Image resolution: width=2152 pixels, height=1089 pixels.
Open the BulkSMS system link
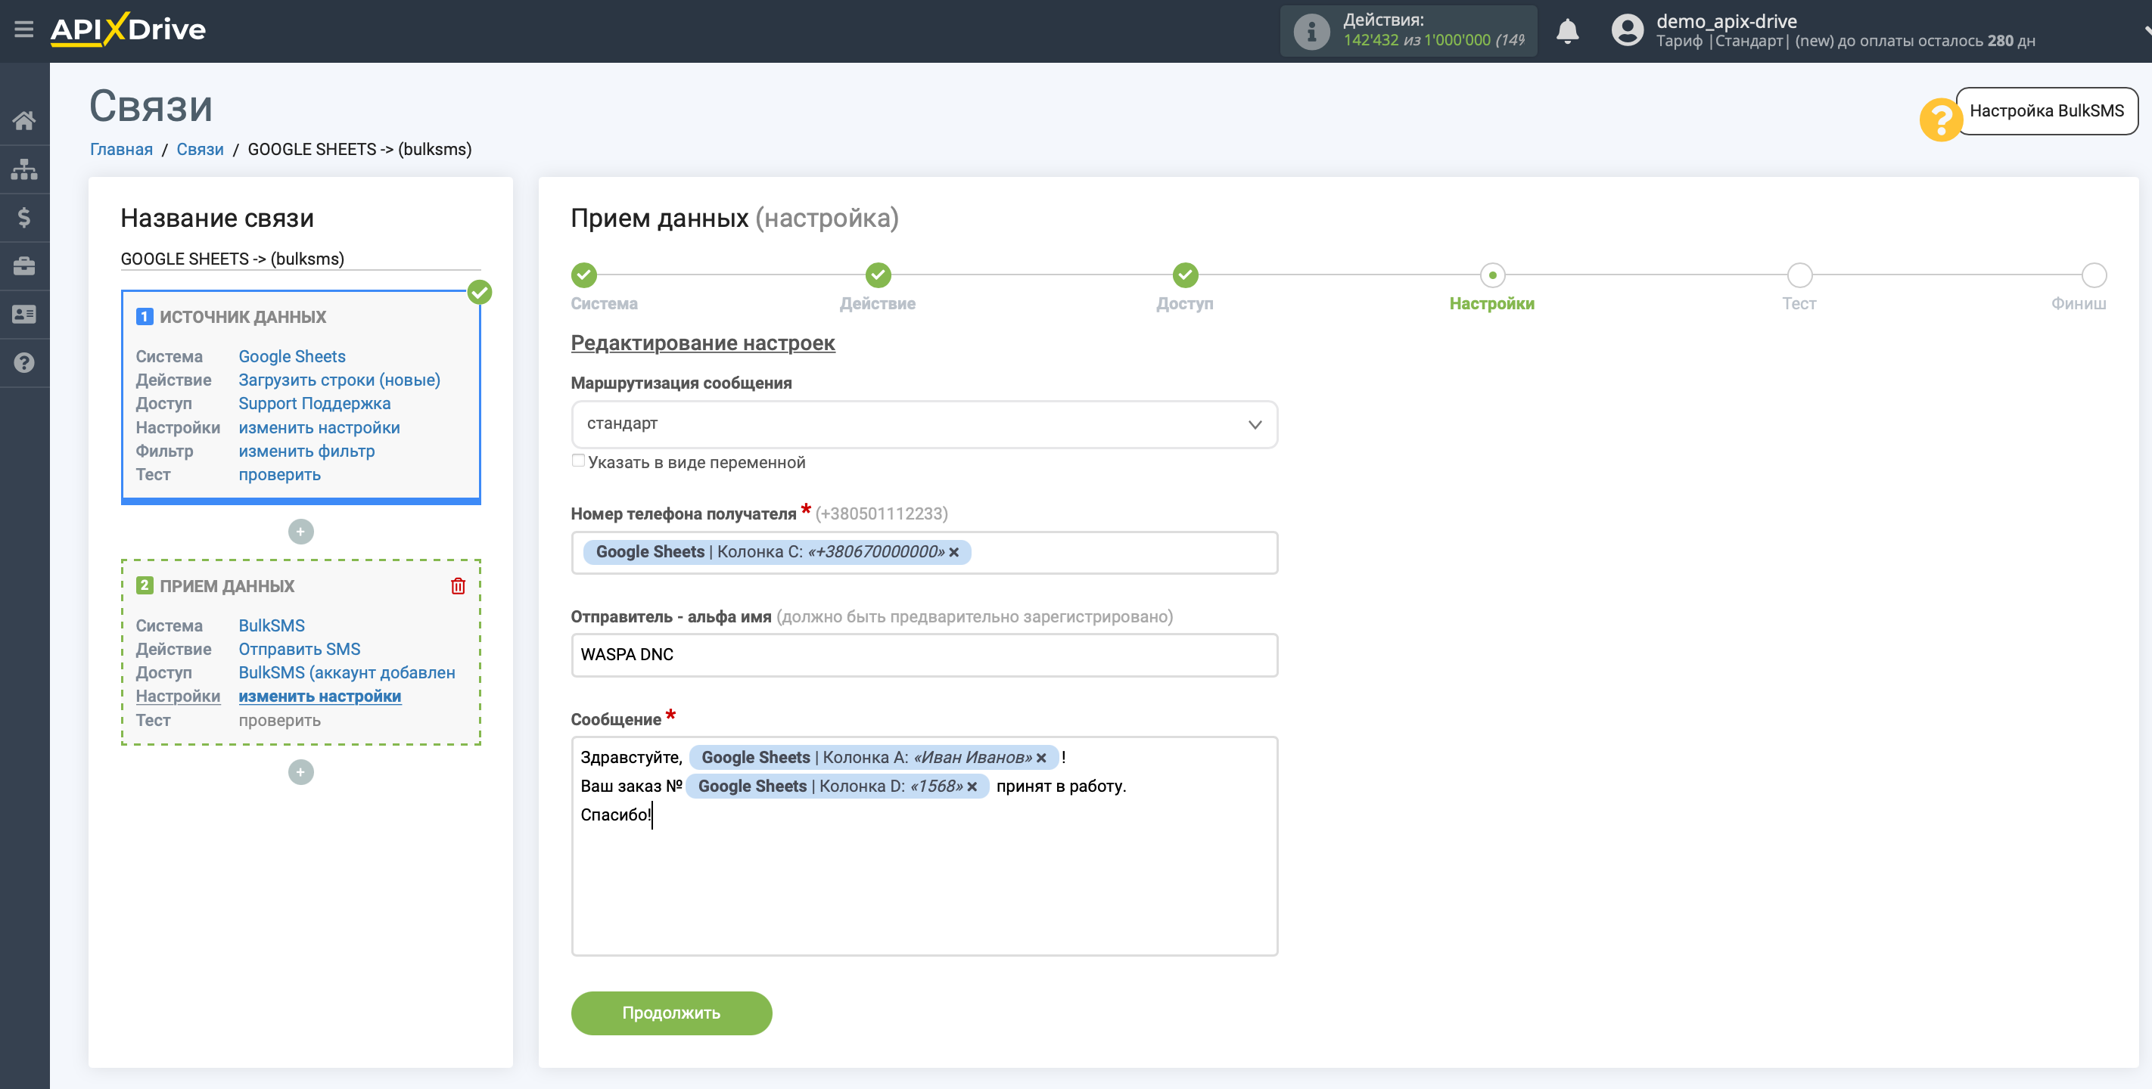(272, 625)
